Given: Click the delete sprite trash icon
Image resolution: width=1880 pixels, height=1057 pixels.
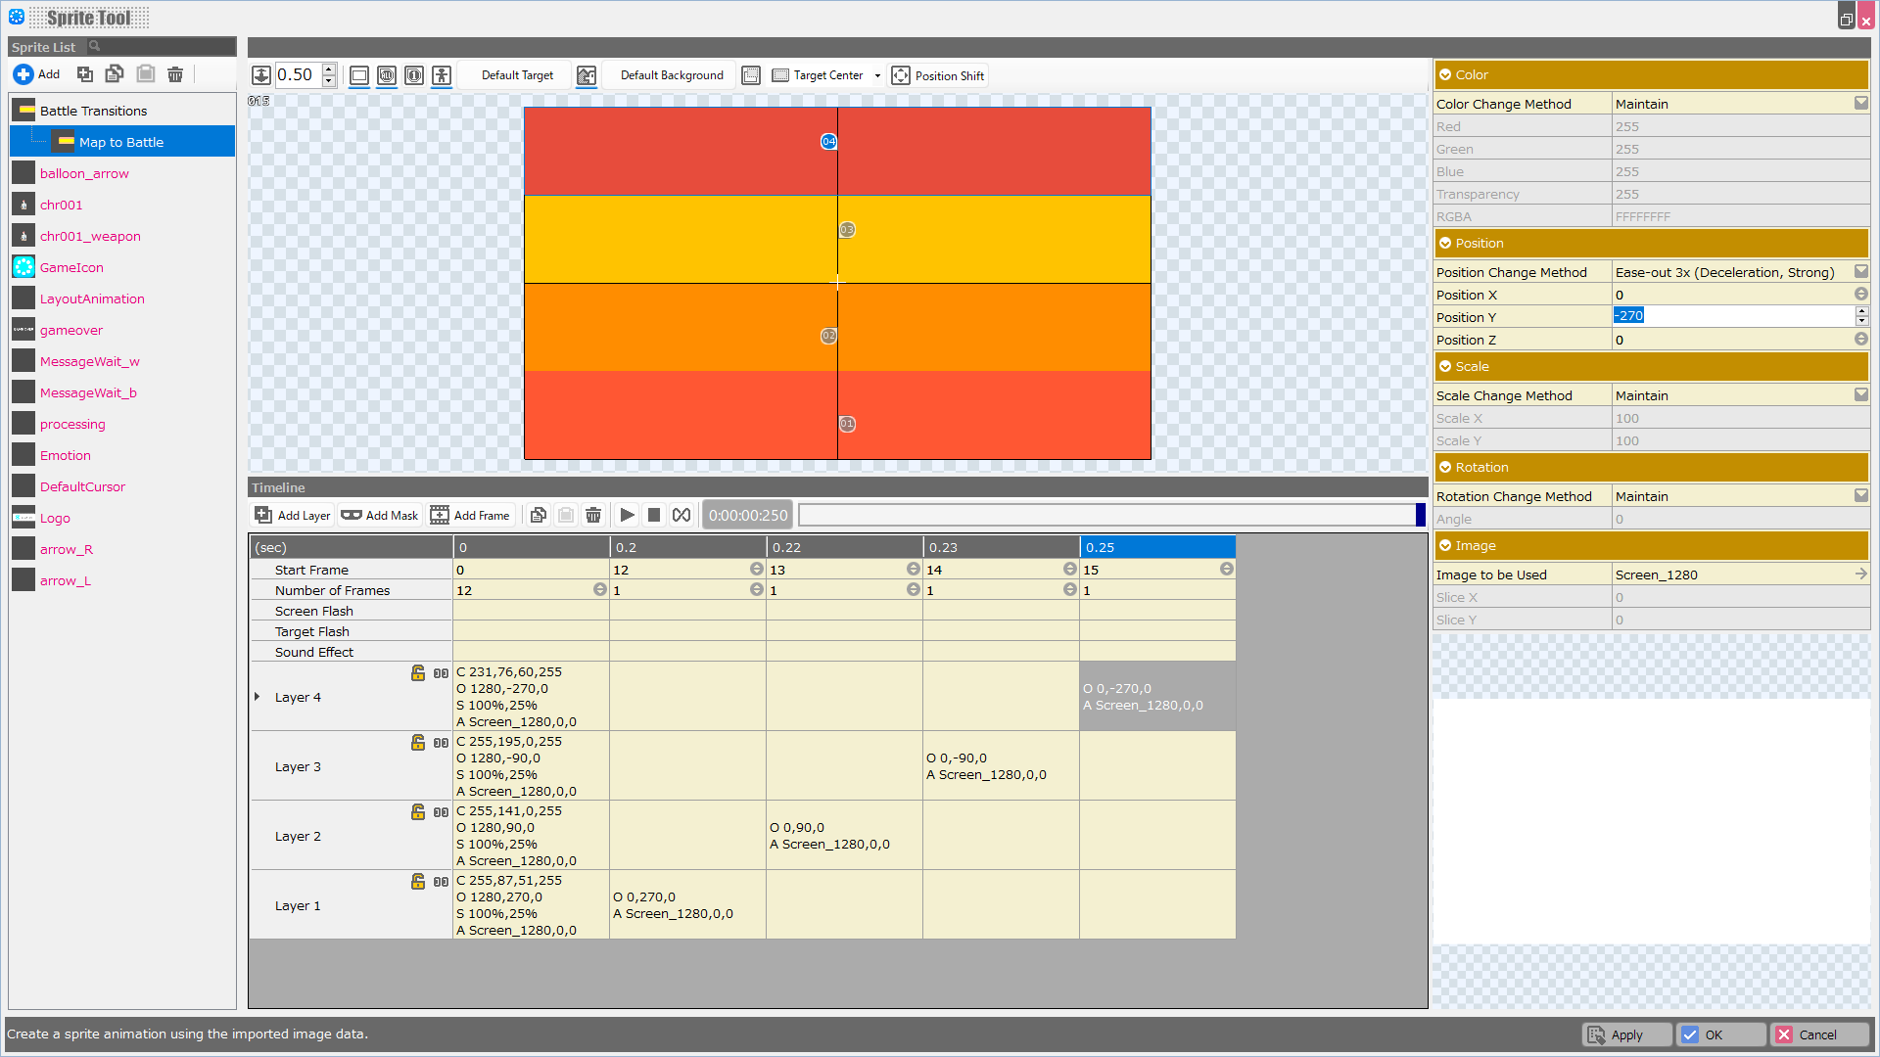Looking at the screenshot, I should pos(175,74).
